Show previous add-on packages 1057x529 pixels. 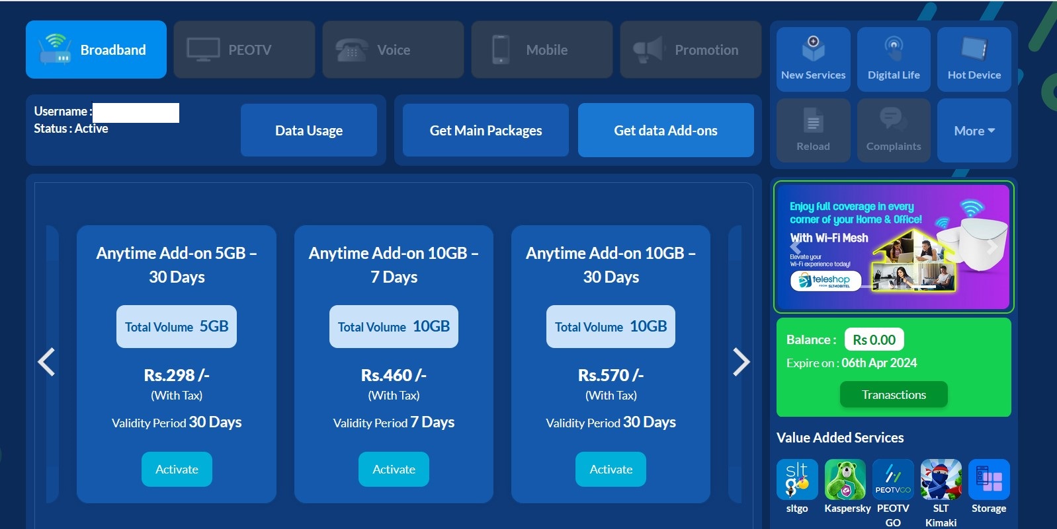(46, 362)
